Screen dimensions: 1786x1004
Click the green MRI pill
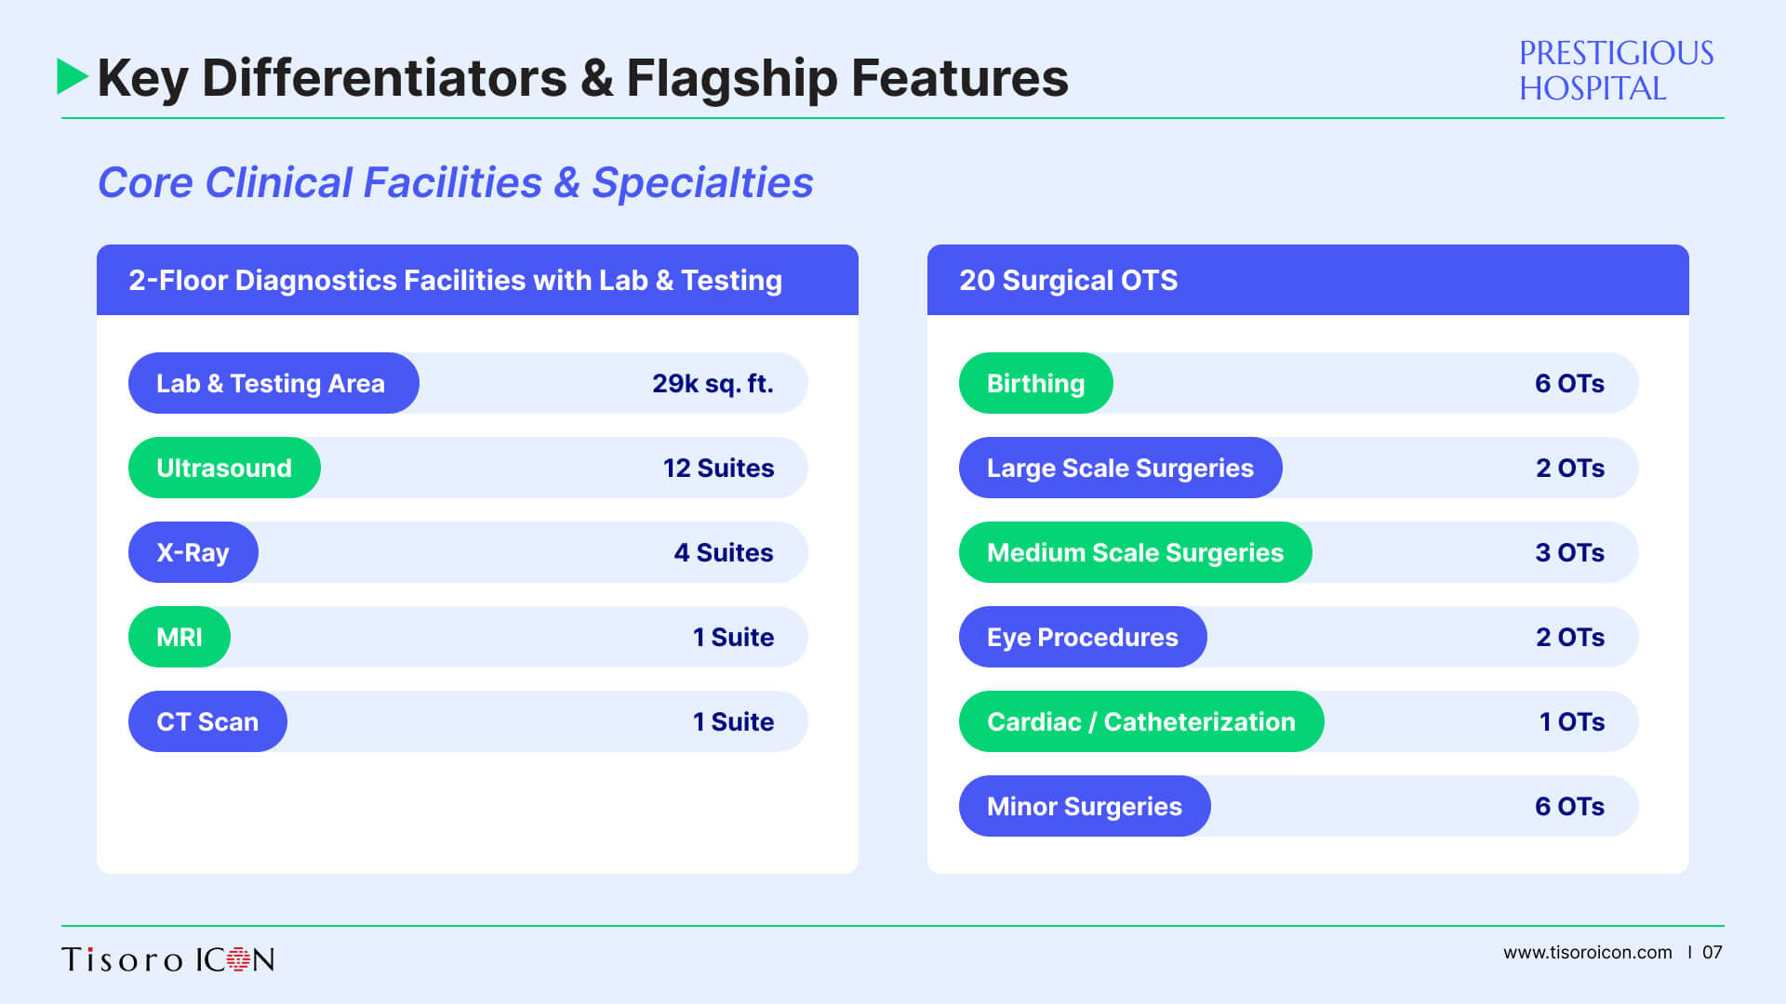tap(180, 637)
